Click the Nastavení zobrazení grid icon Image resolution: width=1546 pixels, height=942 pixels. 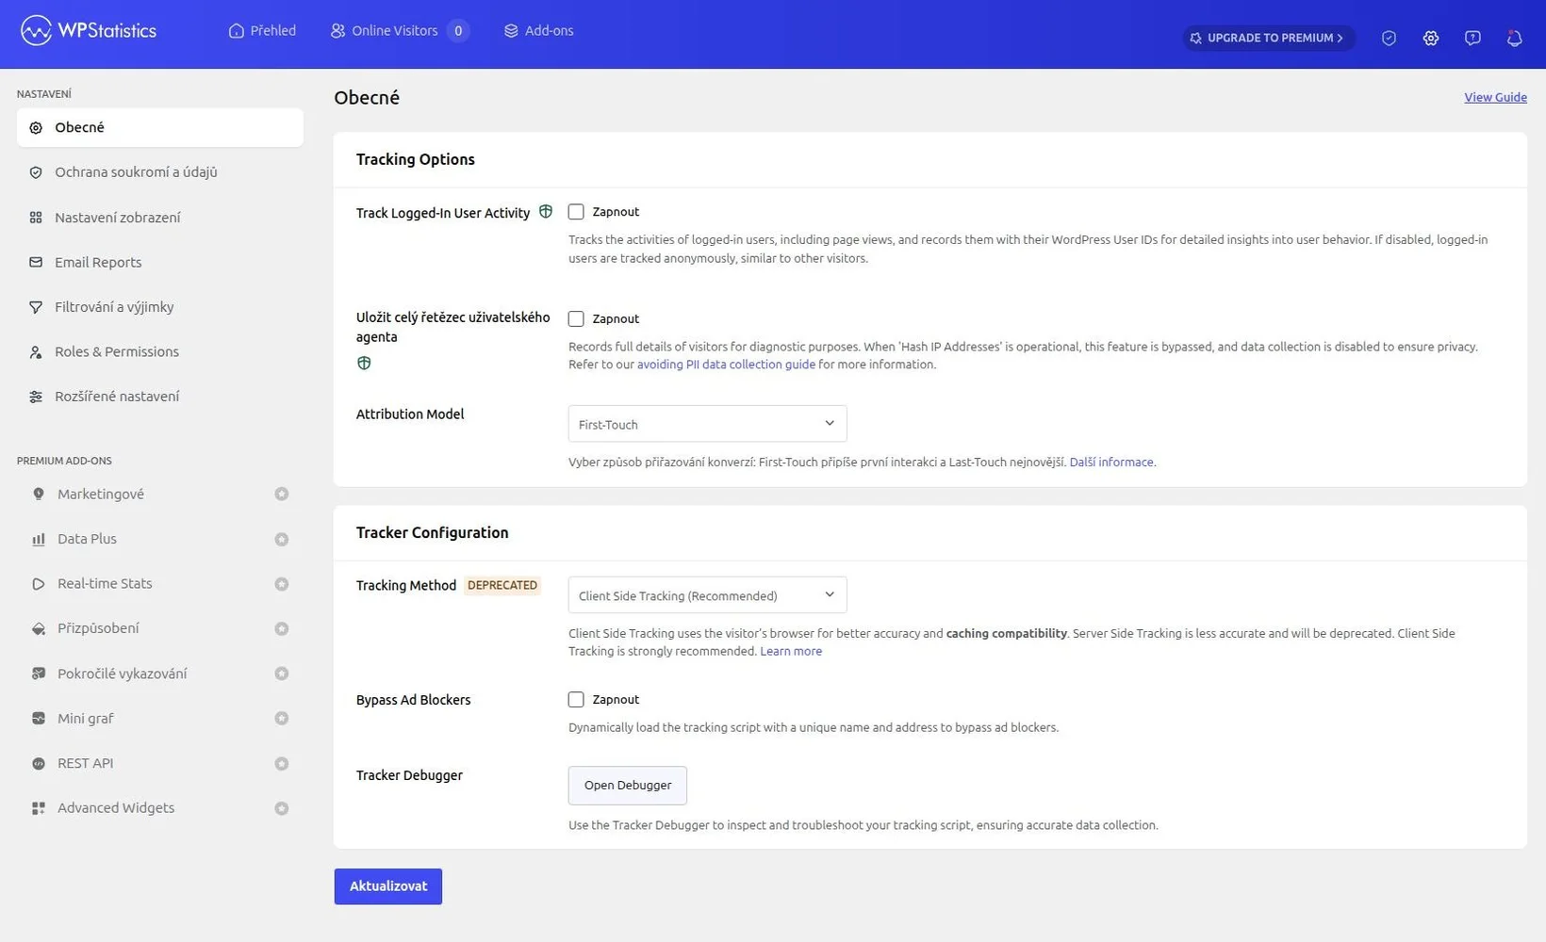click(36, 218)
